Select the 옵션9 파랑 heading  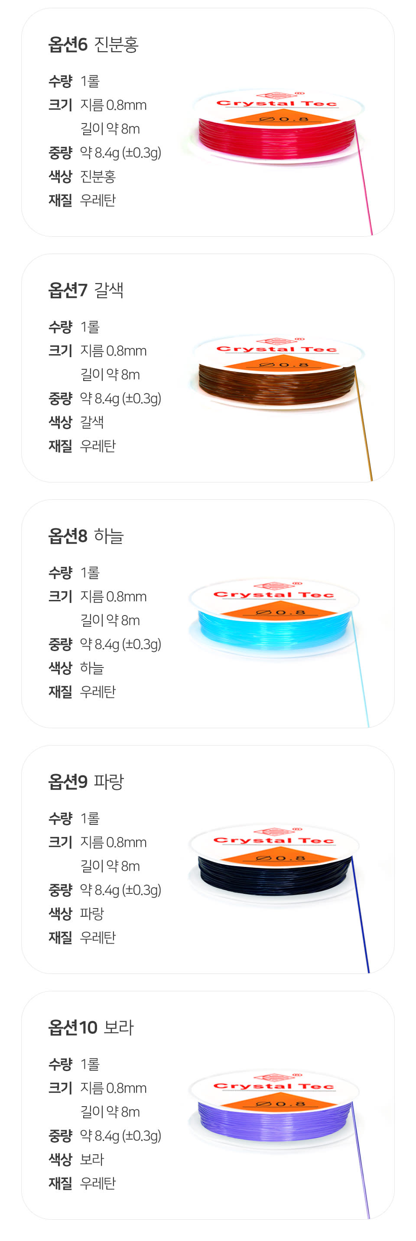tap(86, 782)
